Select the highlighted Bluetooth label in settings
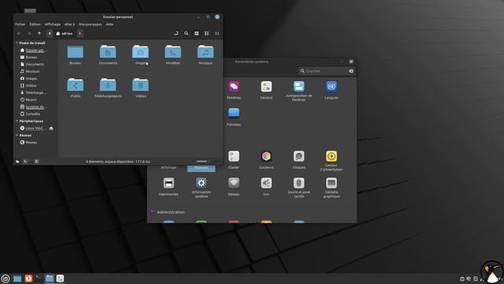The height and width of the screenshot is (284, 504). click(202, 167)
